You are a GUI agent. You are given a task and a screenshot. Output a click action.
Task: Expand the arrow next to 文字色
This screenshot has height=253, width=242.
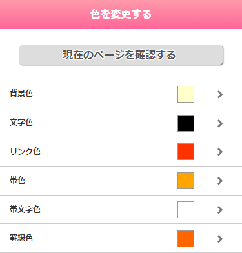pos(220,123)
